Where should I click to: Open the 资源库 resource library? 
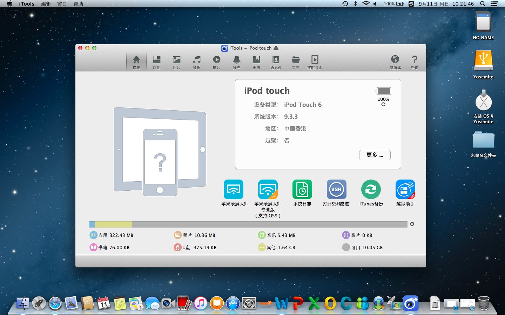pyautogui.click(x=395, y=62)
